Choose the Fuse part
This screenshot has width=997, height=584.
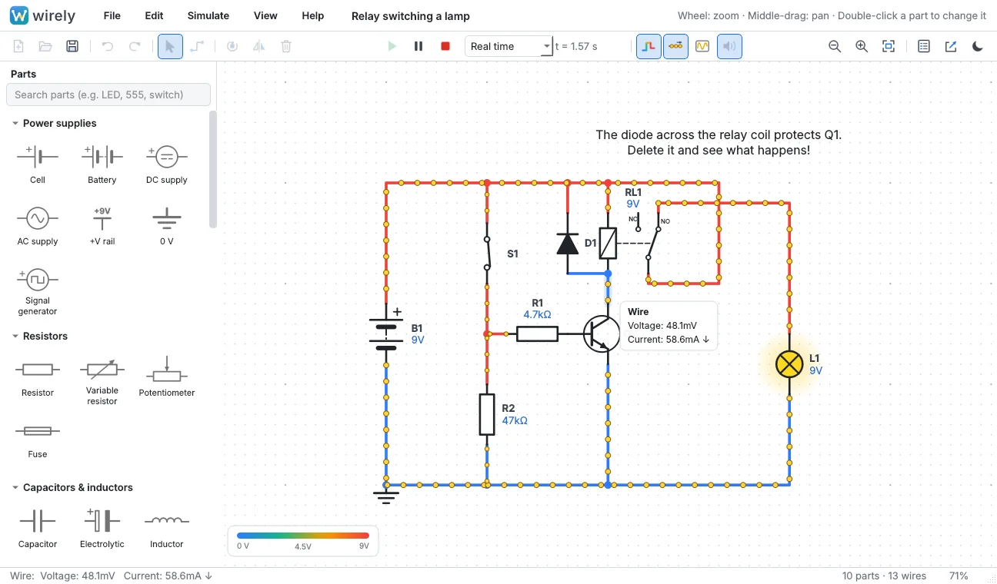tap(38, 439)
